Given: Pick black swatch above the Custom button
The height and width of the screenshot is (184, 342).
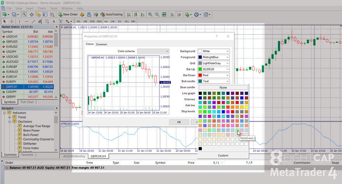Looking at the screenshot, I should 200,149.
